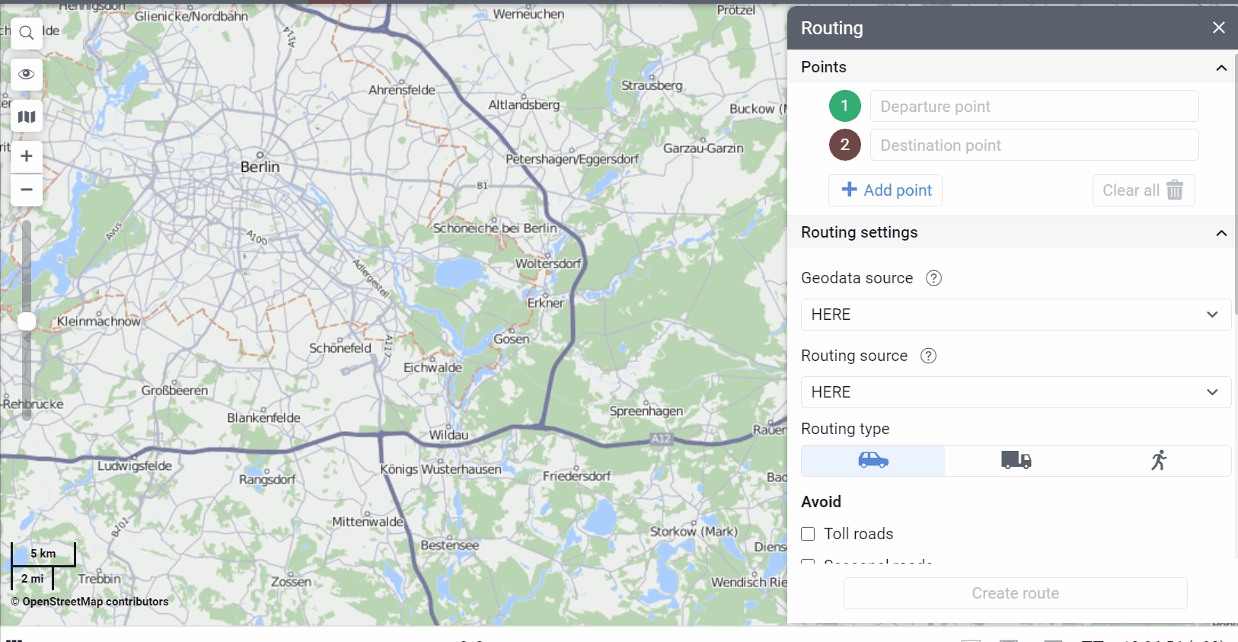Collapse the Points section

(1221, 68)
